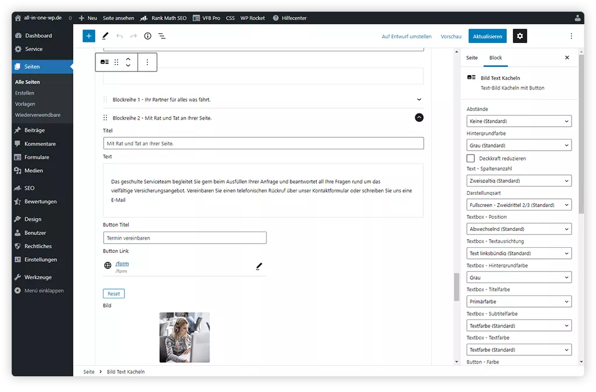Open the Darstellungsart dropdown

coord(518,204)
